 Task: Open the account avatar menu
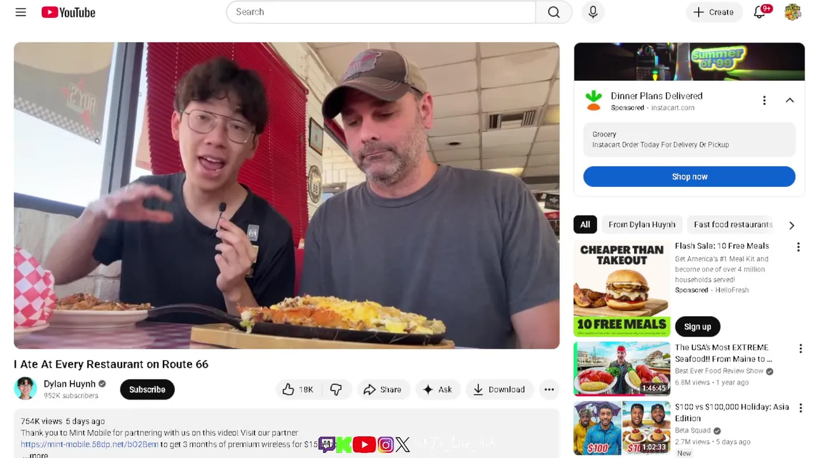pos(792,12)
